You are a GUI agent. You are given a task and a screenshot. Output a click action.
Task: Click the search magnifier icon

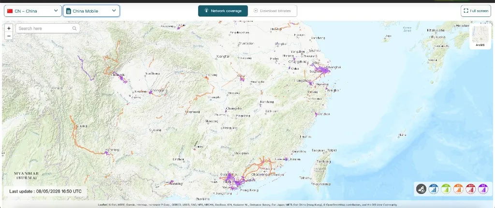pyautogui.click(x=74, y=28)
